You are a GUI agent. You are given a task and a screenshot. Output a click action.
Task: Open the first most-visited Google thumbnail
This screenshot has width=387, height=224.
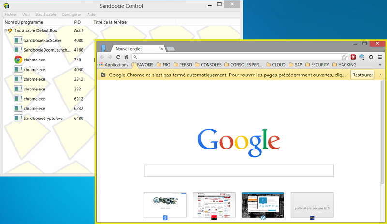point(165,205)
